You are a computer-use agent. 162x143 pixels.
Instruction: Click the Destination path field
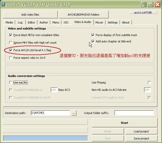(x=50, y=113)
